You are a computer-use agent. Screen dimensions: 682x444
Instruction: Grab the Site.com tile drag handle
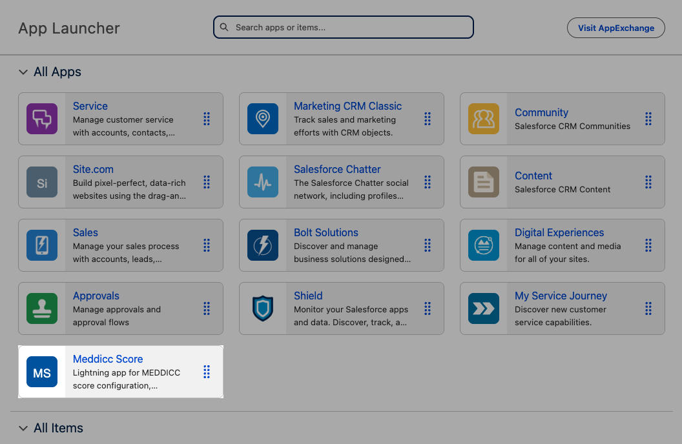tap(207, 182)
